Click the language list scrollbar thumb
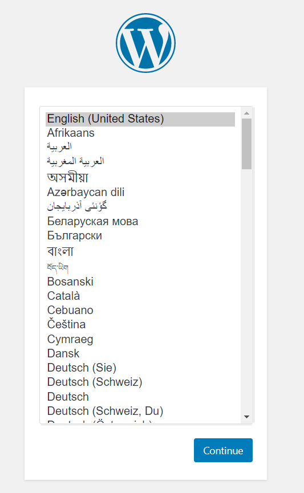 [247, 144]
